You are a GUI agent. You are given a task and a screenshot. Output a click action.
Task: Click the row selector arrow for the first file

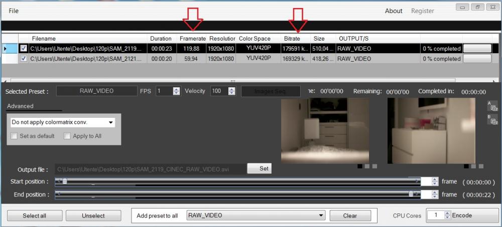click(6, 49)
